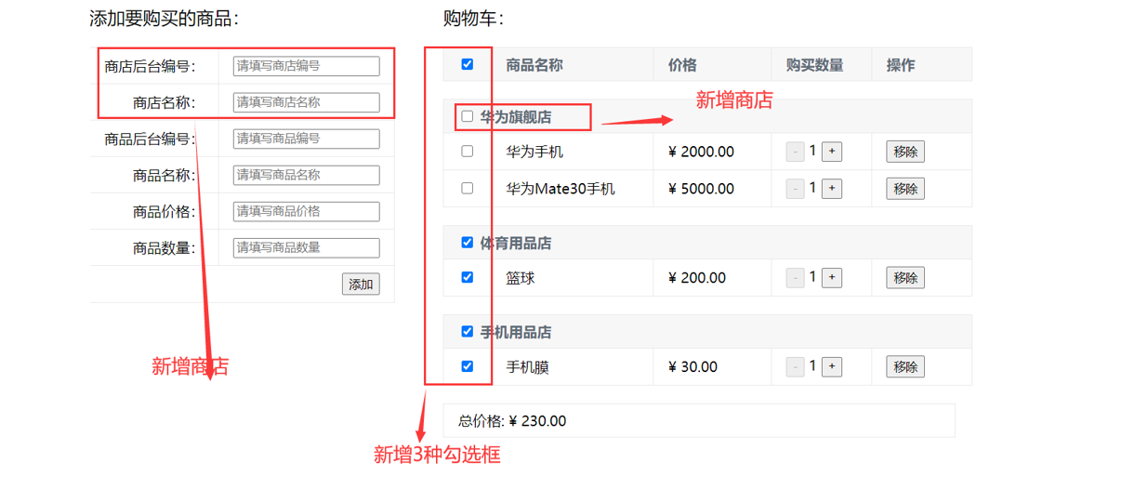1135x477 pixels.
Task: Focus the 商店名称 input field
Action: tap(307, 102)
